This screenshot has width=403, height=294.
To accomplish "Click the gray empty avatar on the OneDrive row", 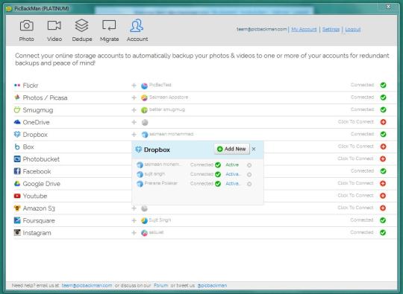I will tap(145, 123).
